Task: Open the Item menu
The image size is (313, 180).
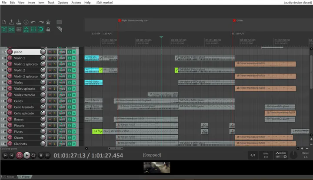Action: tap(41, 3)
